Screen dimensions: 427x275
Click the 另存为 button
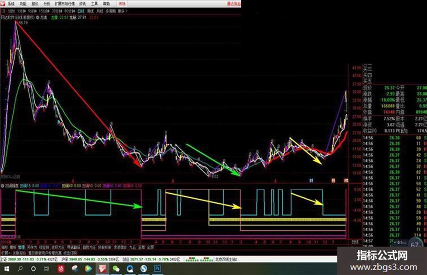32,247
